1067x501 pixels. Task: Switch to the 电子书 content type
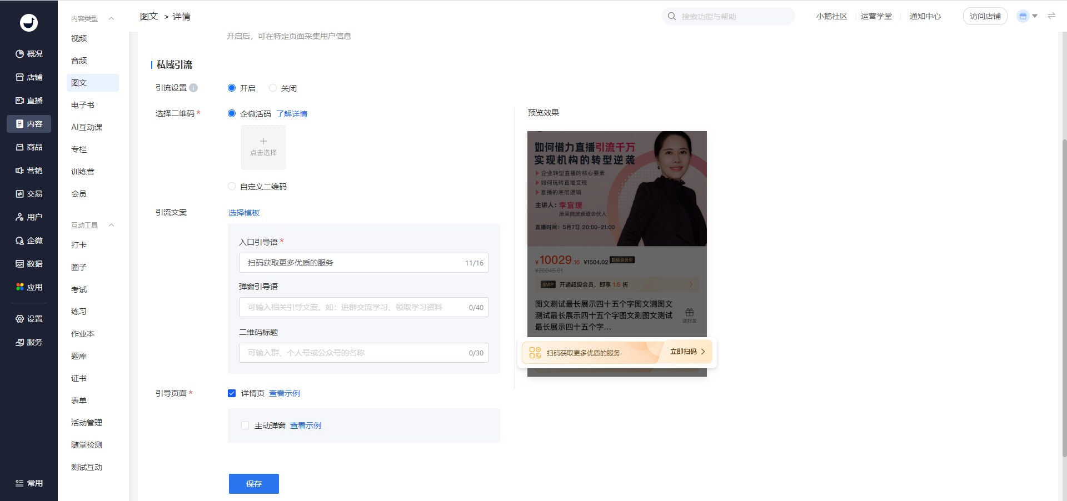(83, 105)
